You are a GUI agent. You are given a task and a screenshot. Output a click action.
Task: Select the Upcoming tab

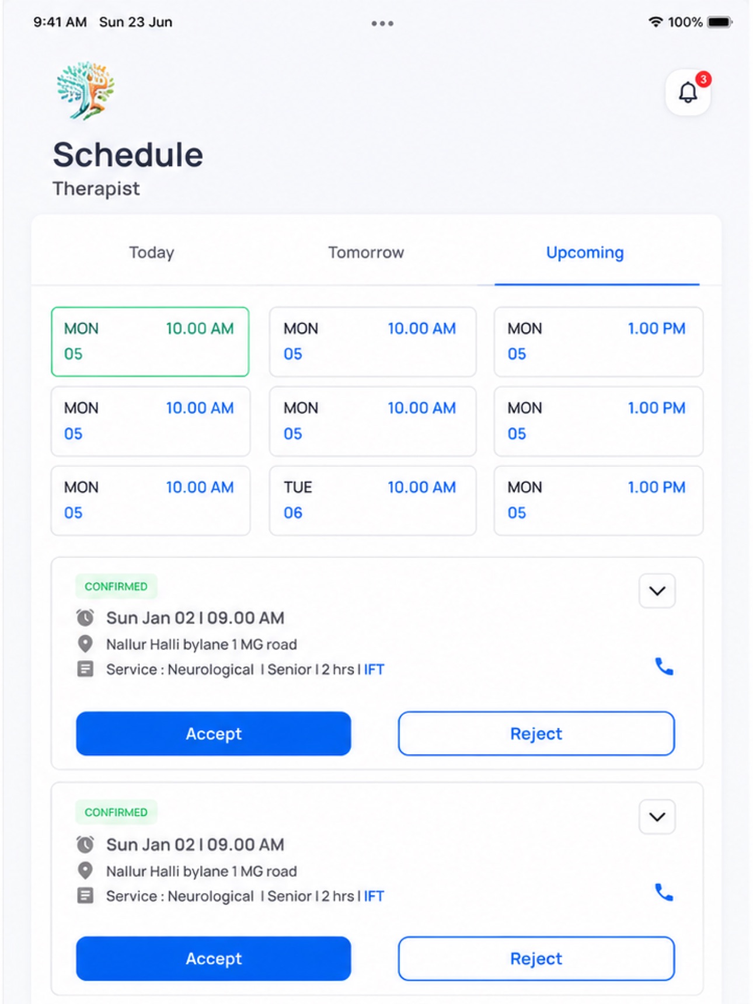click(x=585, y=252)
